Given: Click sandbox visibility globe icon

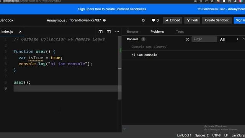Looking at the screenshot, I should point(104,20).
